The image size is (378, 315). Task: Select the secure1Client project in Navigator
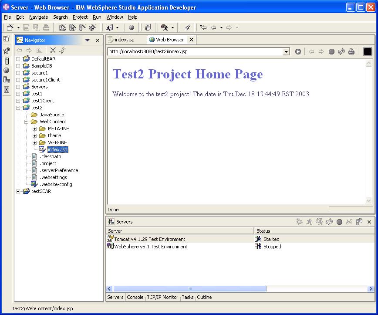pyautogui.click(x=46, y=80)
